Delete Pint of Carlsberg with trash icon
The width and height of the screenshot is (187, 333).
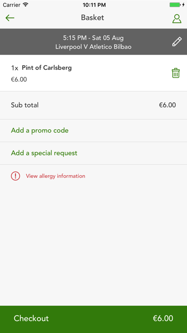coord(176,73)
